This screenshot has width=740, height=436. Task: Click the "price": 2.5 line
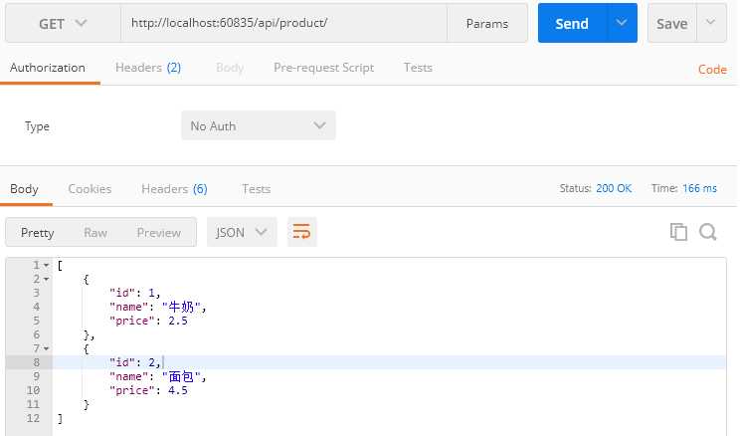click(148, 321)
